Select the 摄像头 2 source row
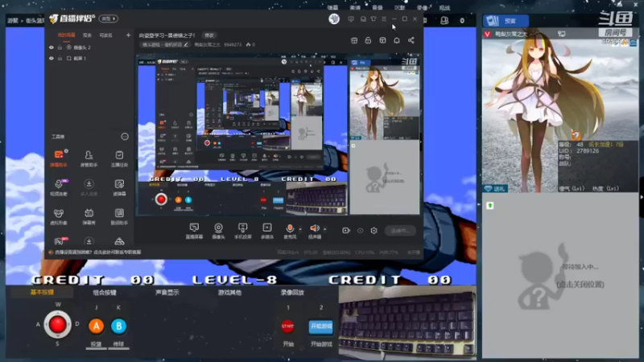Image resolution: width=644 pixels, height=362 pixels. point(89,47)
